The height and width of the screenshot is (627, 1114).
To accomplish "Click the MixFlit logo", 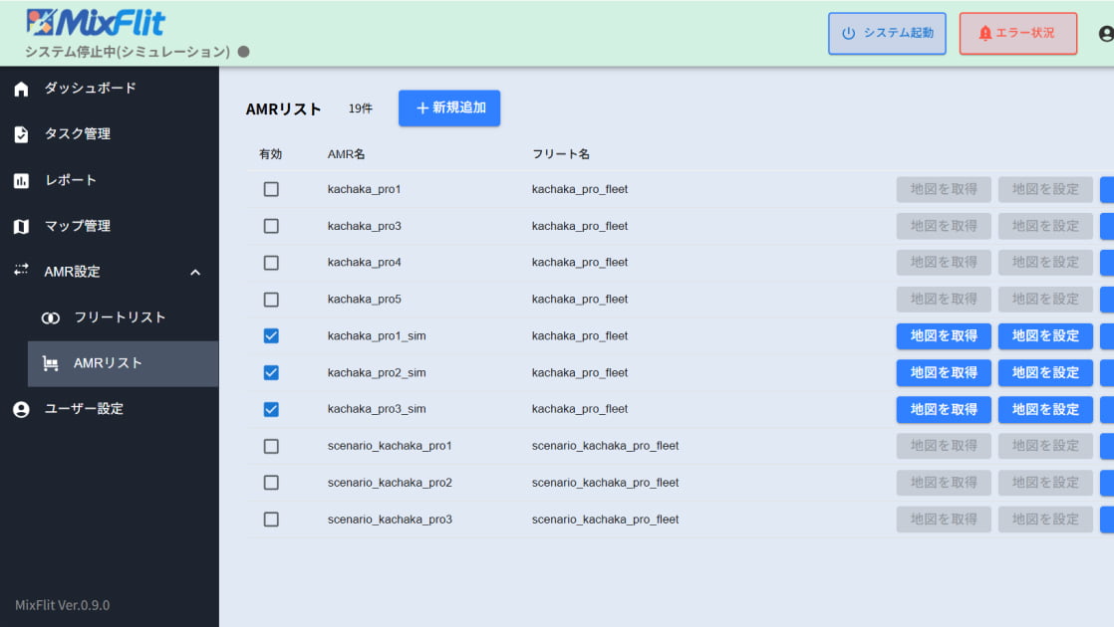I will click(x=96, y=23).
